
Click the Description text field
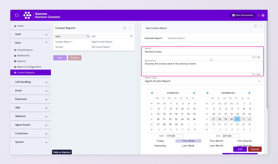[x=202, y=67]
